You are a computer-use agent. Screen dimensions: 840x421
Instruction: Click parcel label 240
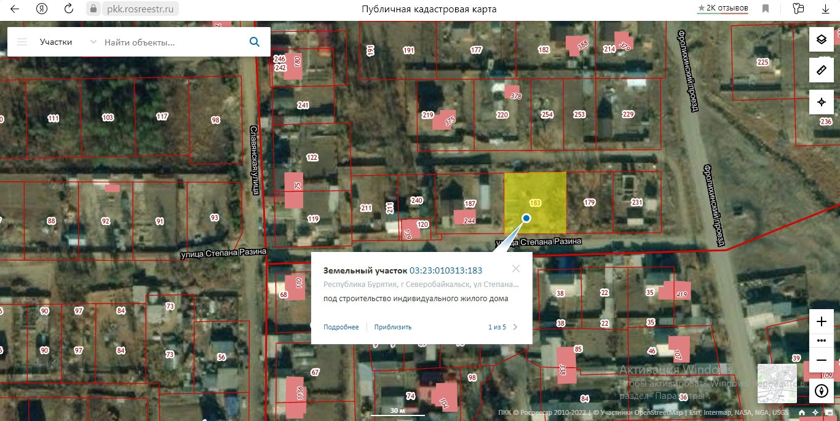[x=416, y=200]
